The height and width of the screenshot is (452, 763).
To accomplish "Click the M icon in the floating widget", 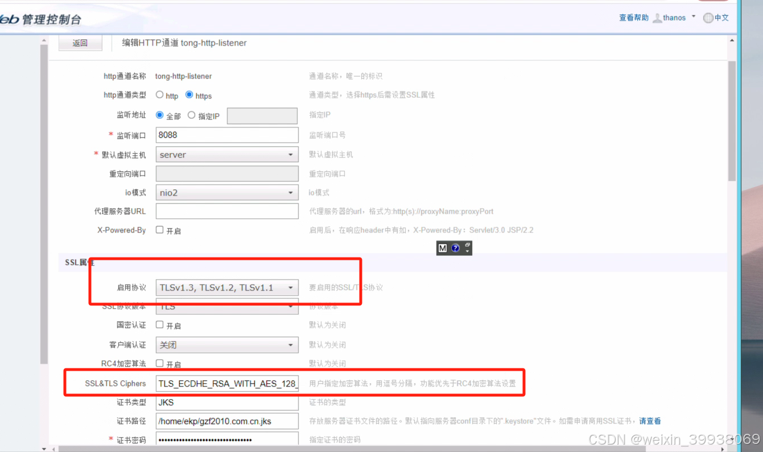I will (x=443, y=248).
